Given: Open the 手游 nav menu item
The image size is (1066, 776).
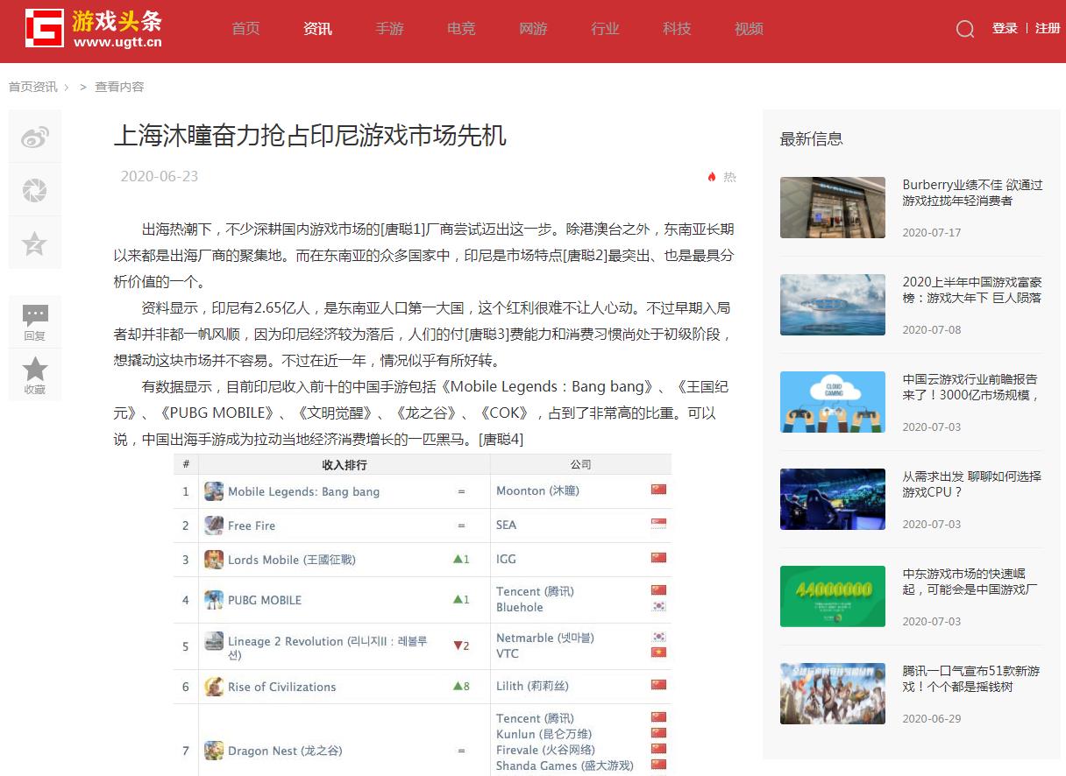Looking at the screenshot, I should coord(389,29).
